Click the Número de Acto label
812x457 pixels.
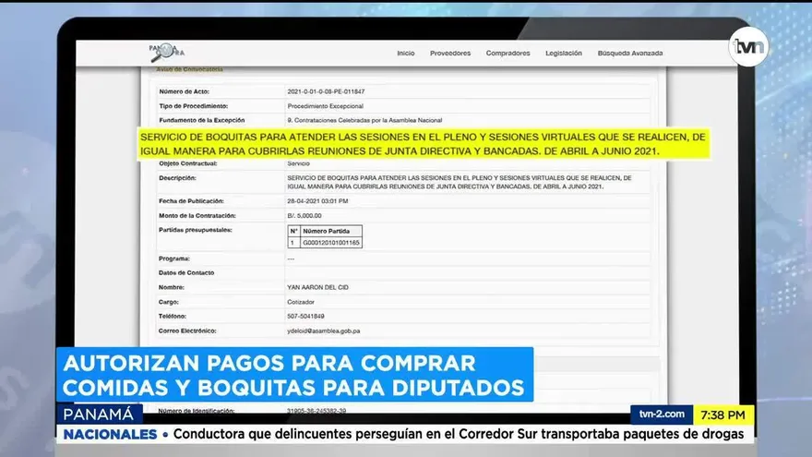[x=184, y=91]
